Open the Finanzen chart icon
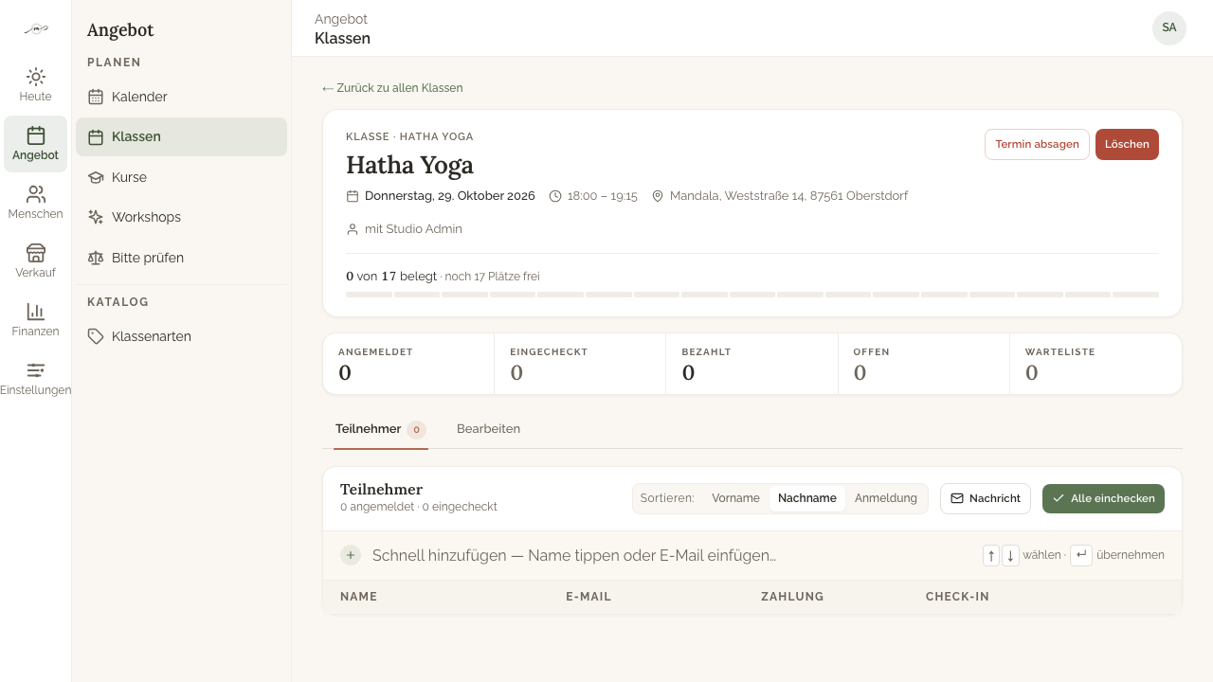1213x682 pixels. tap(36, 312)
